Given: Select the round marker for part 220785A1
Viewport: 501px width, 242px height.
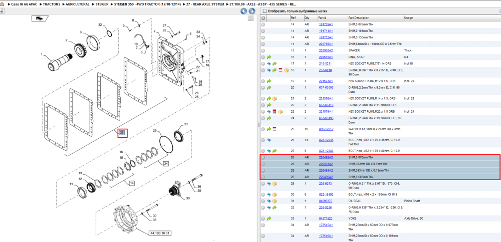Looking at the screenshot, I should (264, 44).
